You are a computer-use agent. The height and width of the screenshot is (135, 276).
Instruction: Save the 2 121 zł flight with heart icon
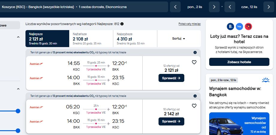pos(194,62)
